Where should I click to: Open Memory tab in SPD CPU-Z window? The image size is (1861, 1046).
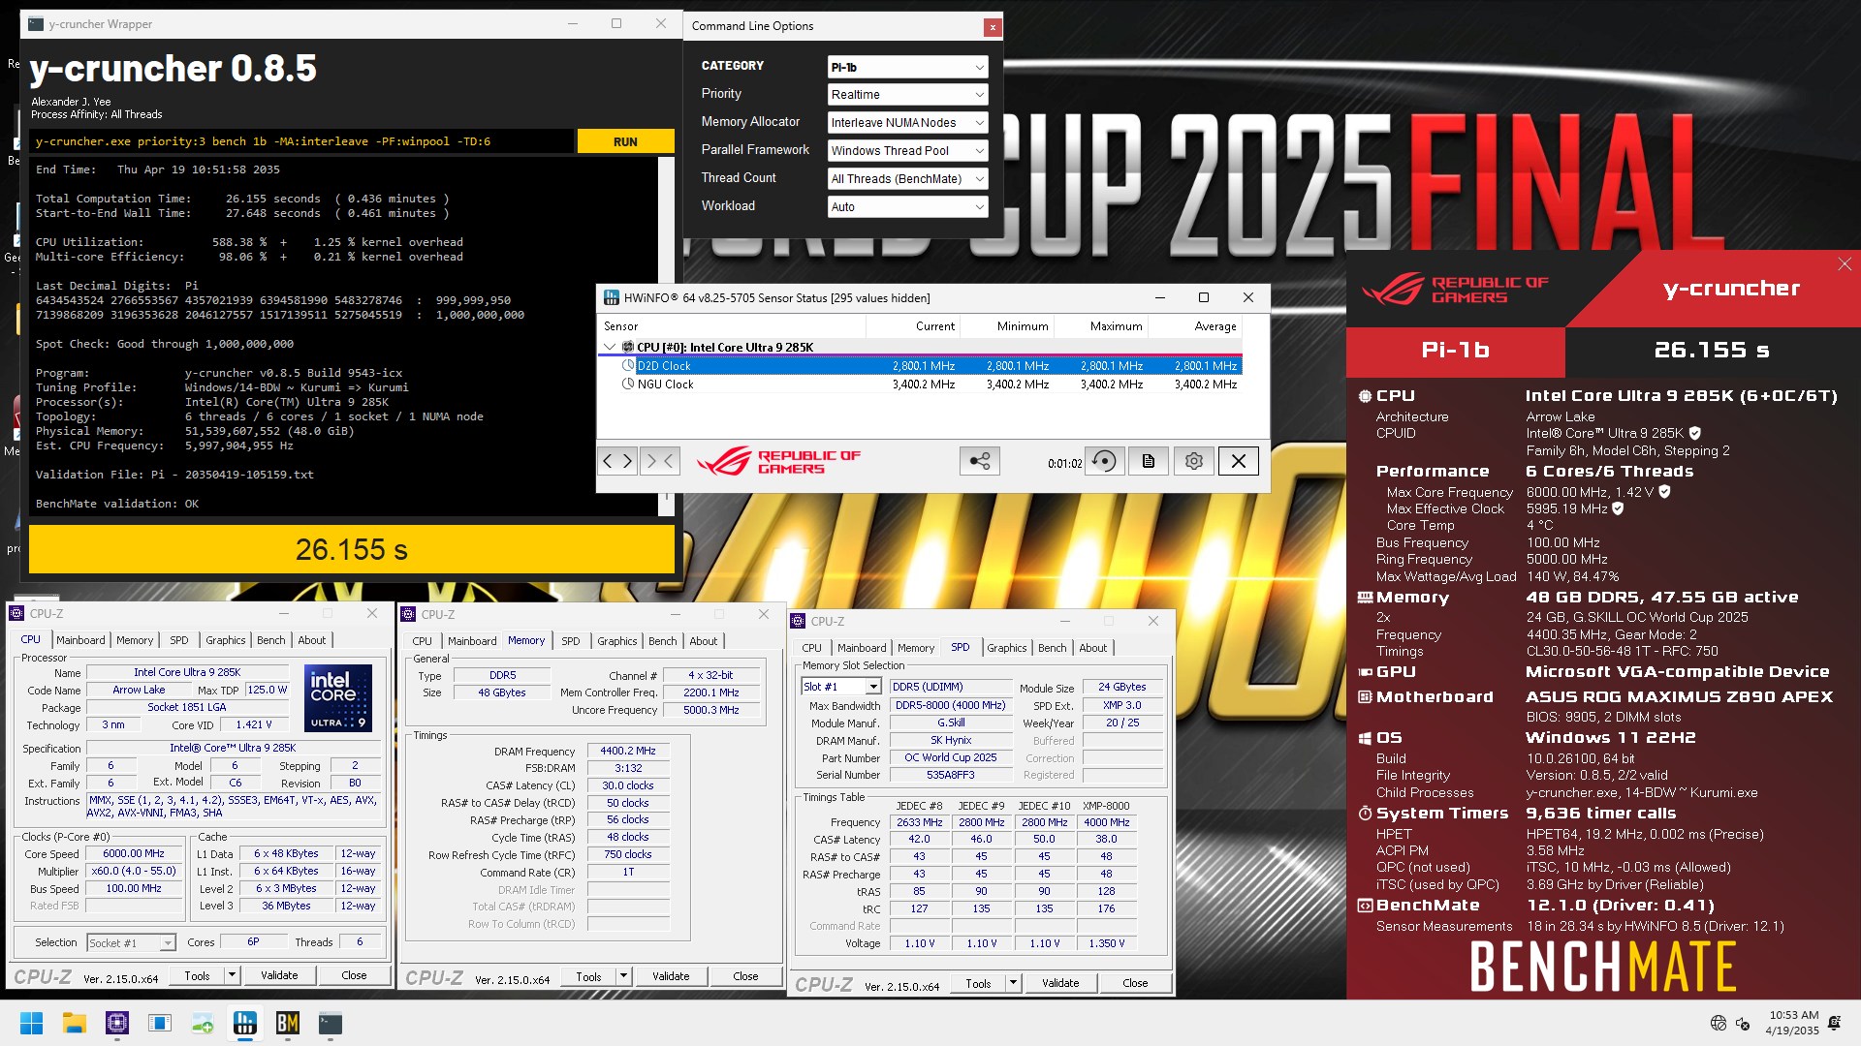(x=916, y=648)
